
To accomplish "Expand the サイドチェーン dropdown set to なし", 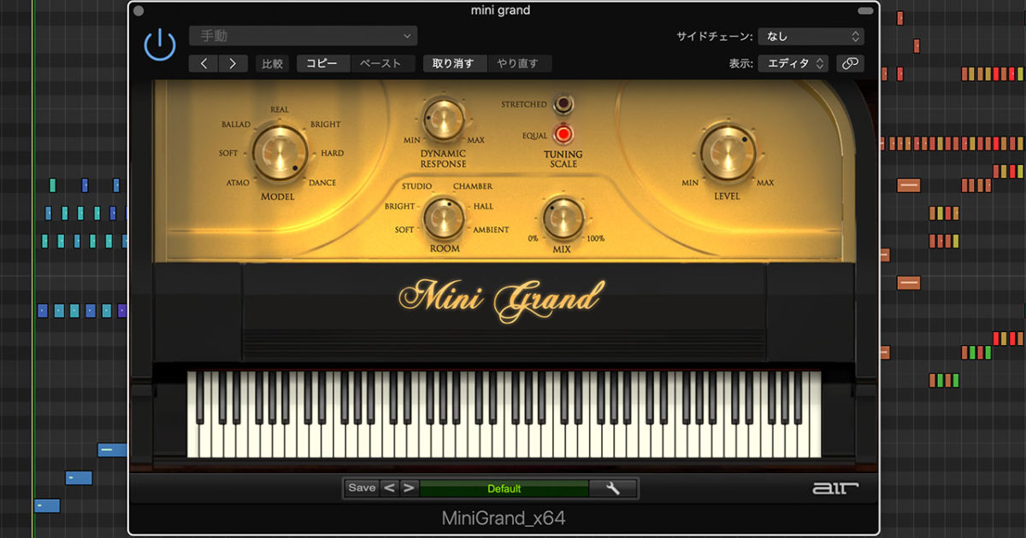I will 811,37.
